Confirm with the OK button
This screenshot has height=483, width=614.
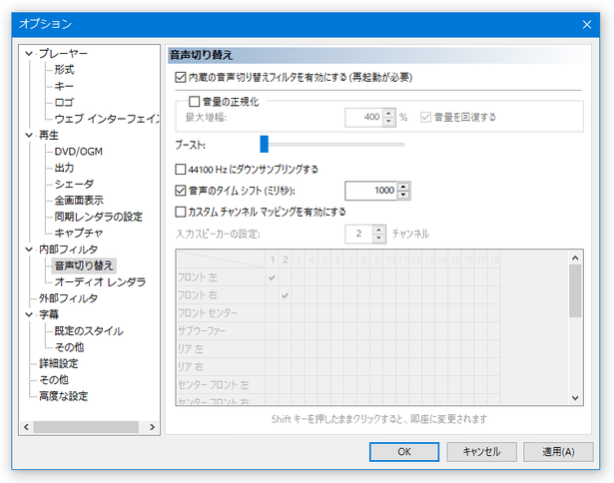404,452
